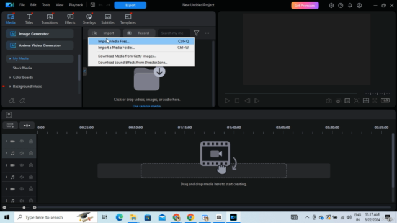Toggle visibility of video track 3
Image resolution: width=397 pixels, height=223 pixels.
(22, 189)
